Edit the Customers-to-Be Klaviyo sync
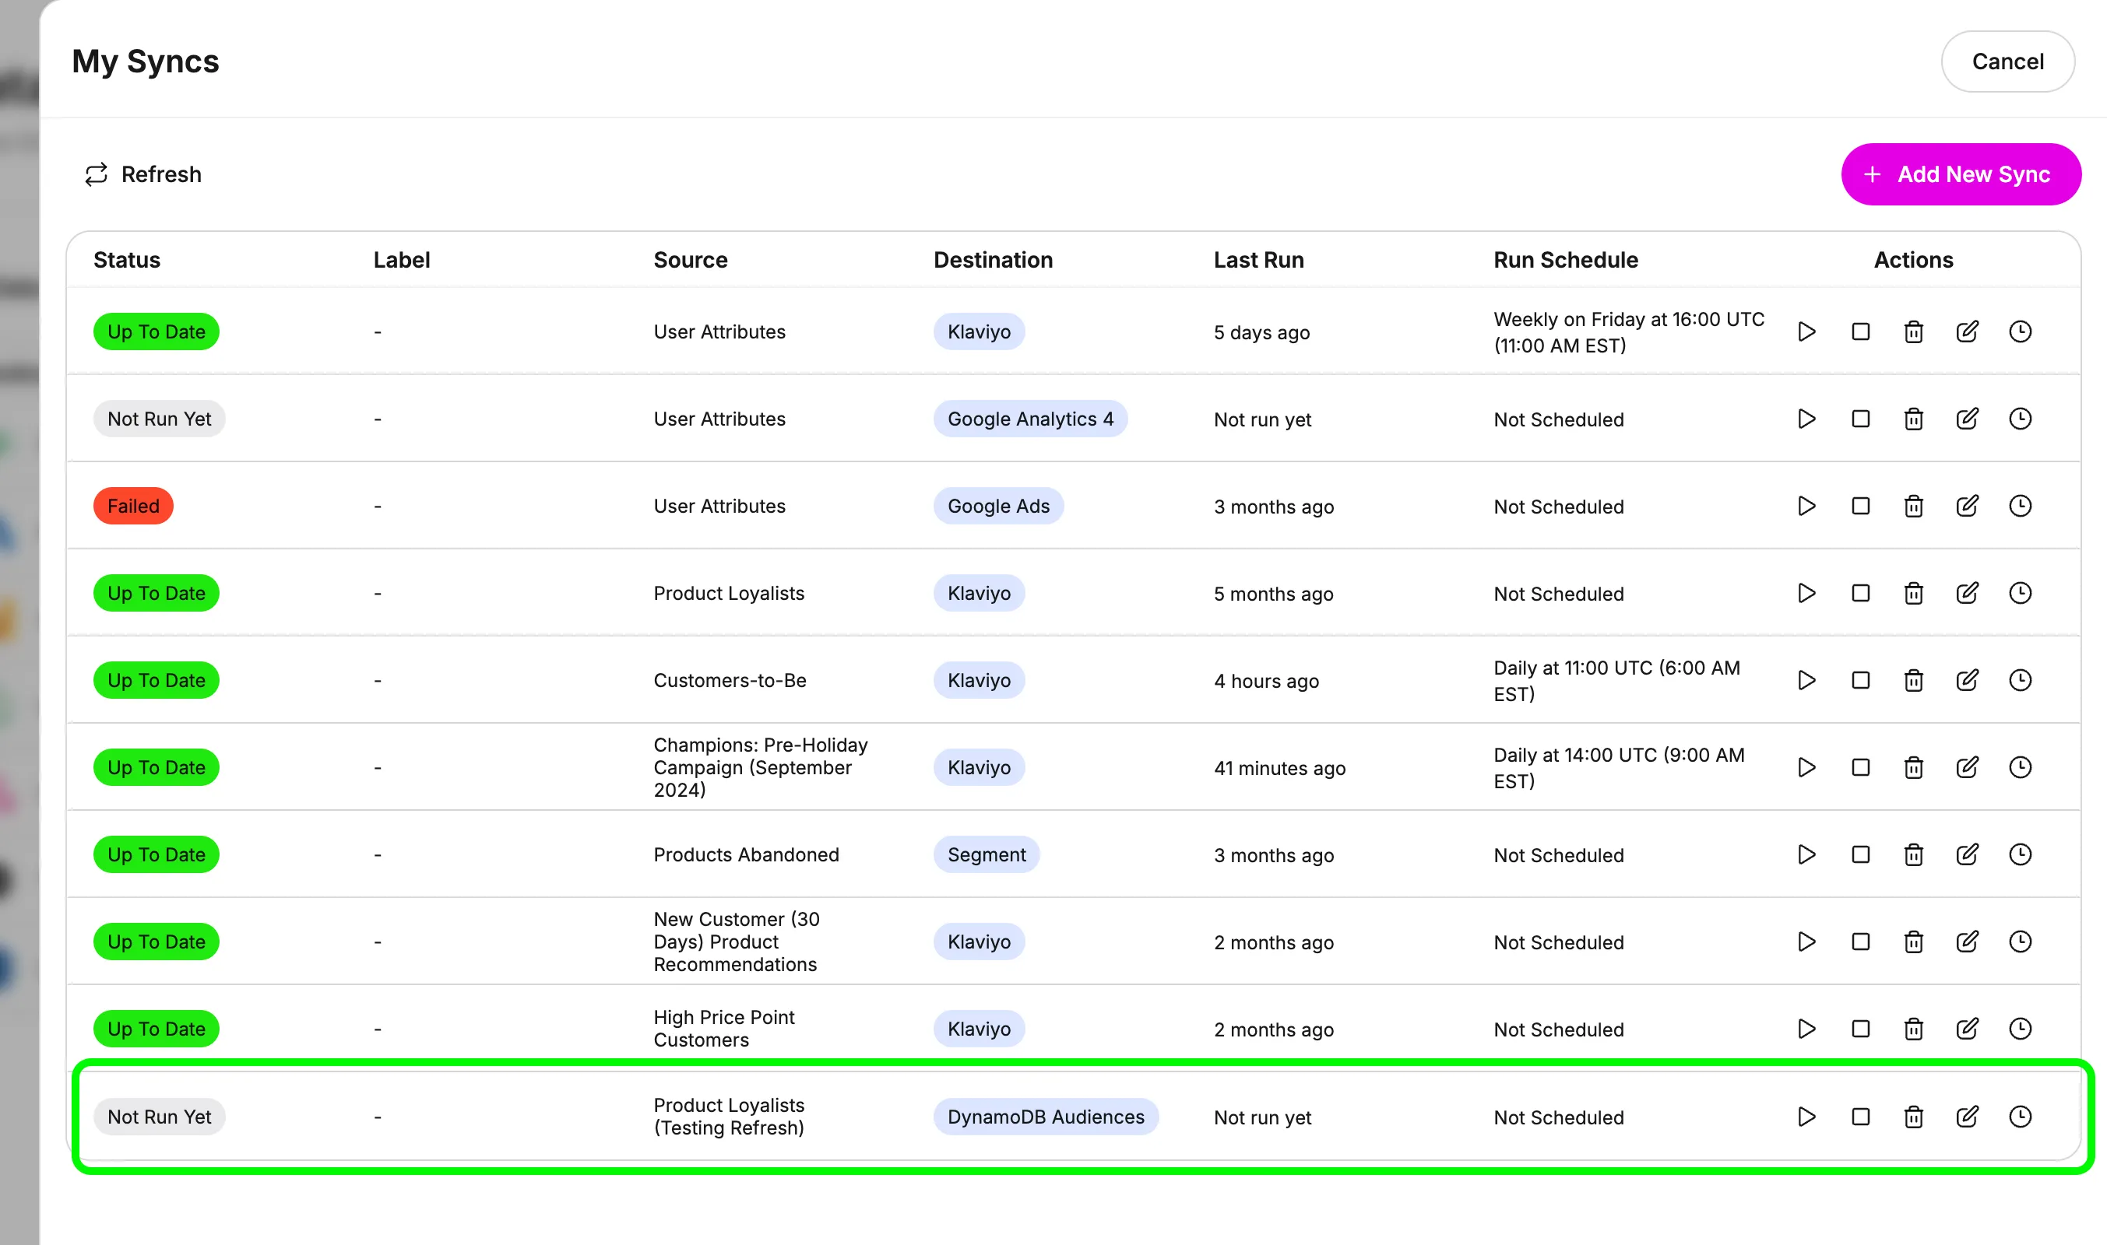Viewport: 2107px width, 1245px height. click(1967, 679)
